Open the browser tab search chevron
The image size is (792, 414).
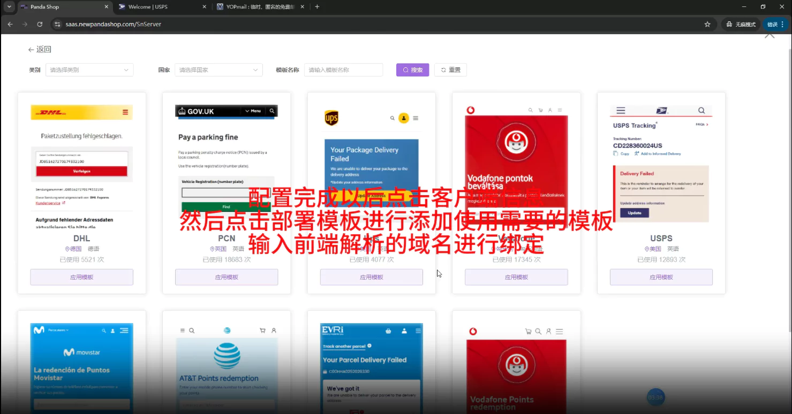pos(9,7)
